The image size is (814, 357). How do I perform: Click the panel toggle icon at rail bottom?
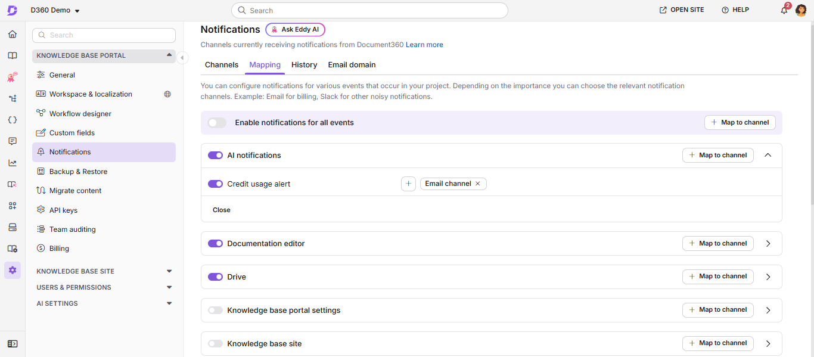(13, 344)
